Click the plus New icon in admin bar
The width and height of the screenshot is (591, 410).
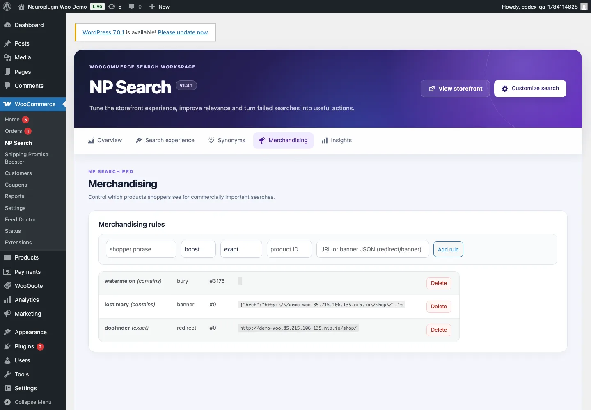click(152, 7)
